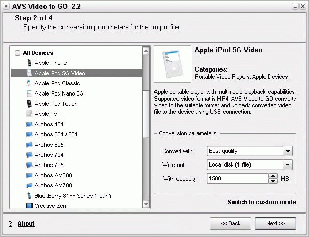Click the Apple TV icon
Viewport: 309px width, 237px height.
pos(29,114)
